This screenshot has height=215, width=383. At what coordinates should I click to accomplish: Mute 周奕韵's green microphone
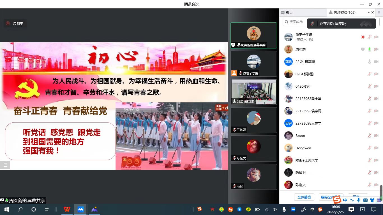pos(370,49)
